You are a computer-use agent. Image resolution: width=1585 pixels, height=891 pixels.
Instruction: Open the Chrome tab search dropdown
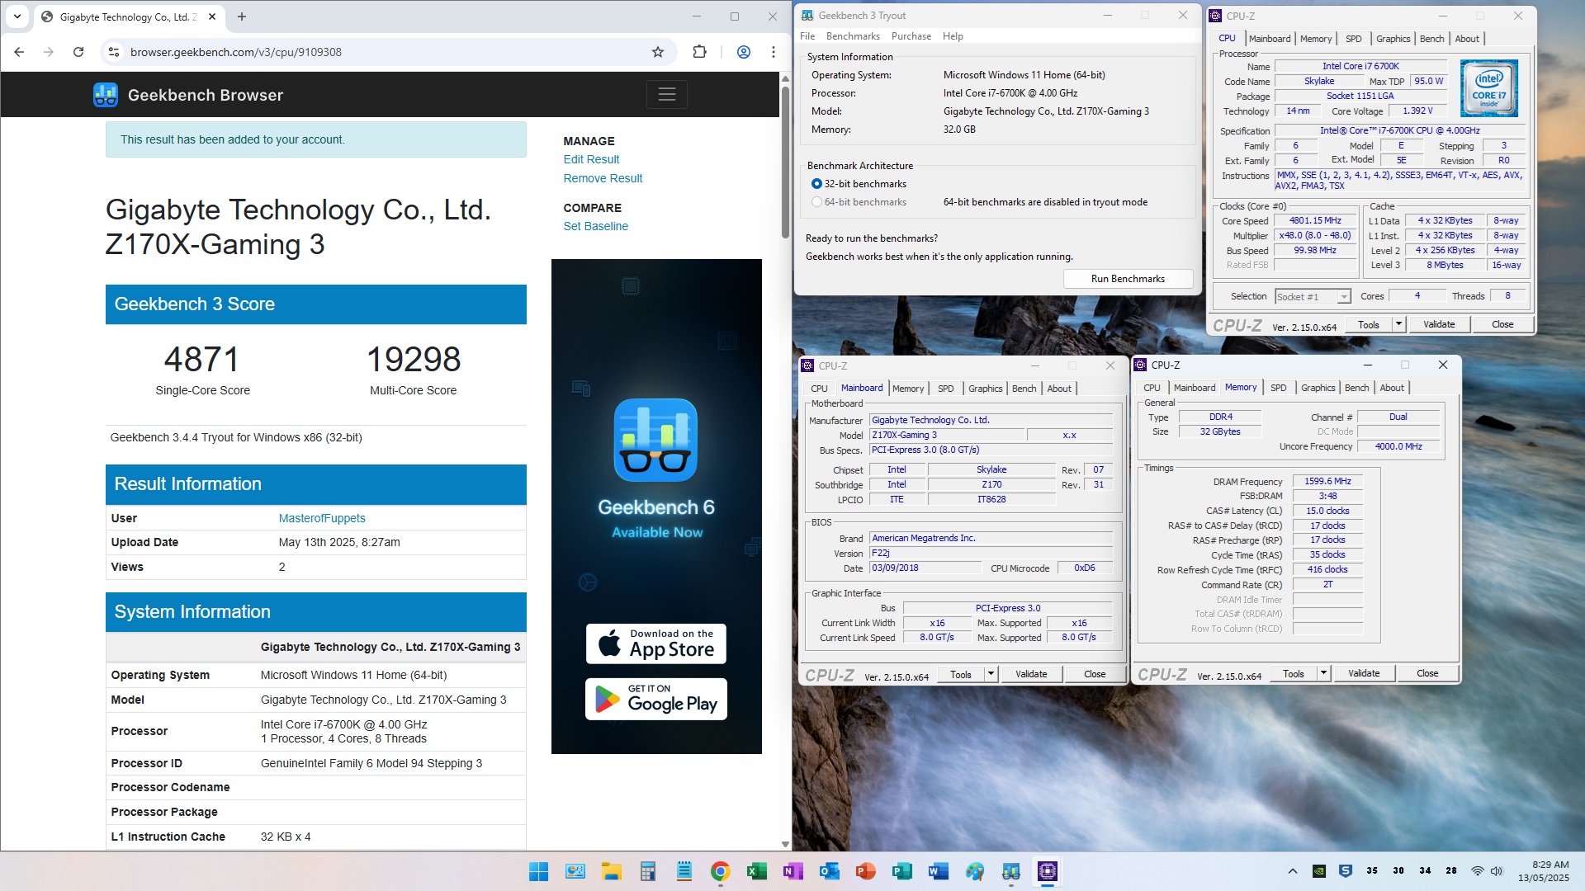17,16
